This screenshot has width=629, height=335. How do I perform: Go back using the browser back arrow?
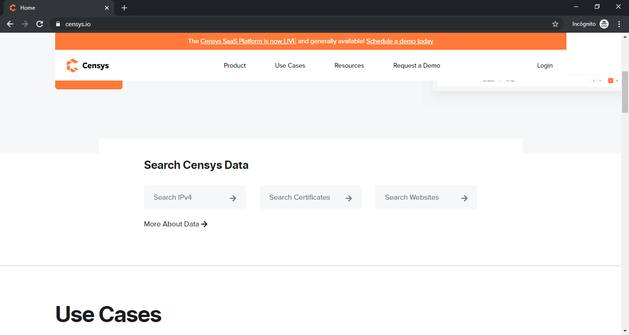tap(10, 24)
